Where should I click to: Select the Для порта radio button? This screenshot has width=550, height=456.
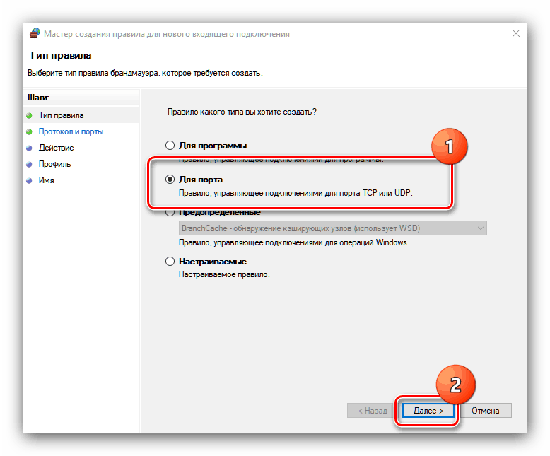coord(170,180)
